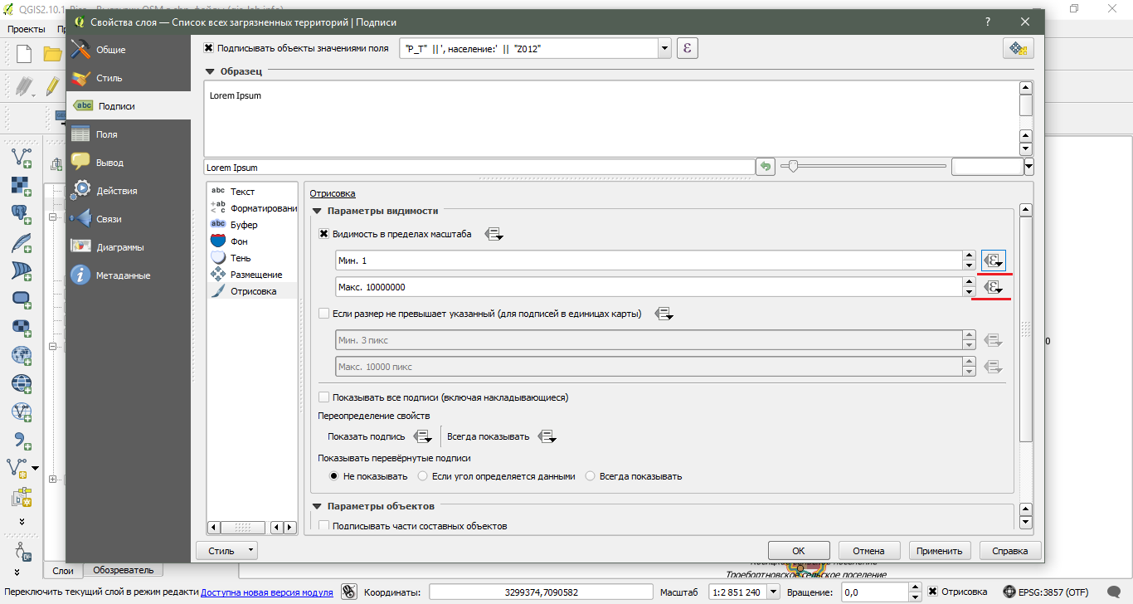1133x604 pixels.
Task: Disable 'Подписывать объекты значениями поля' checkbox
Action: coord(209,48)
